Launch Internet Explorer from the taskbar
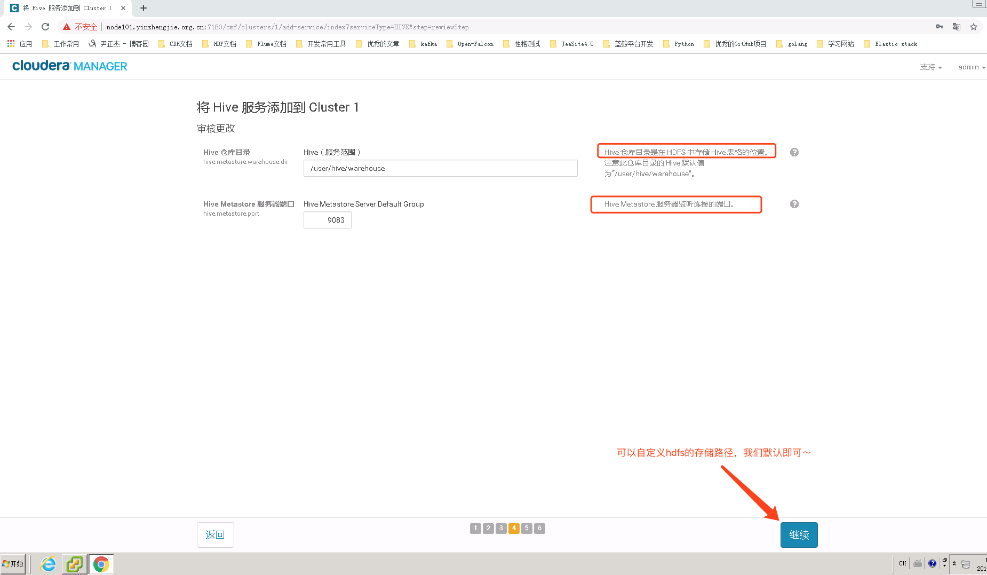The image size is (987, 575). pyautogui.click(x=47, y=564)
